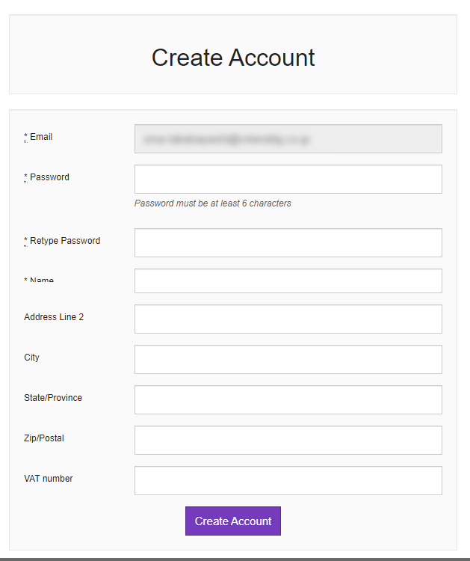The height and width of the screenshot is (561, 470).
Task: Click the State/Province label
Action: point(53,398)
